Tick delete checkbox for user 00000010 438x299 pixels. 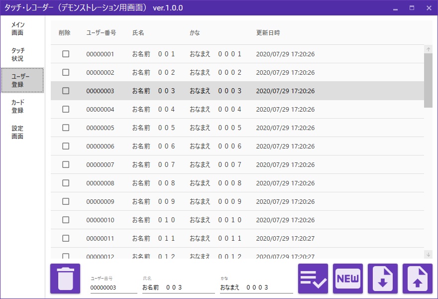pos(66,220)
